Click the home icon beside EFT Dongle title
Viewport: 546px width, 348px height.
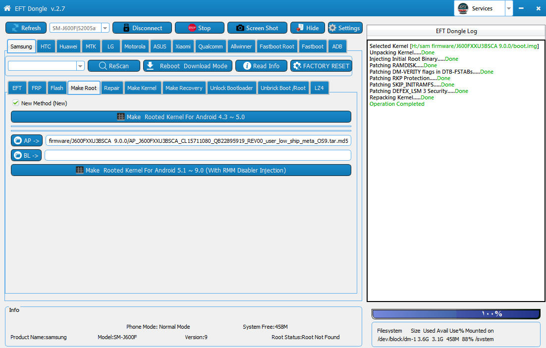pyautogui.click(x=7, y=8)
